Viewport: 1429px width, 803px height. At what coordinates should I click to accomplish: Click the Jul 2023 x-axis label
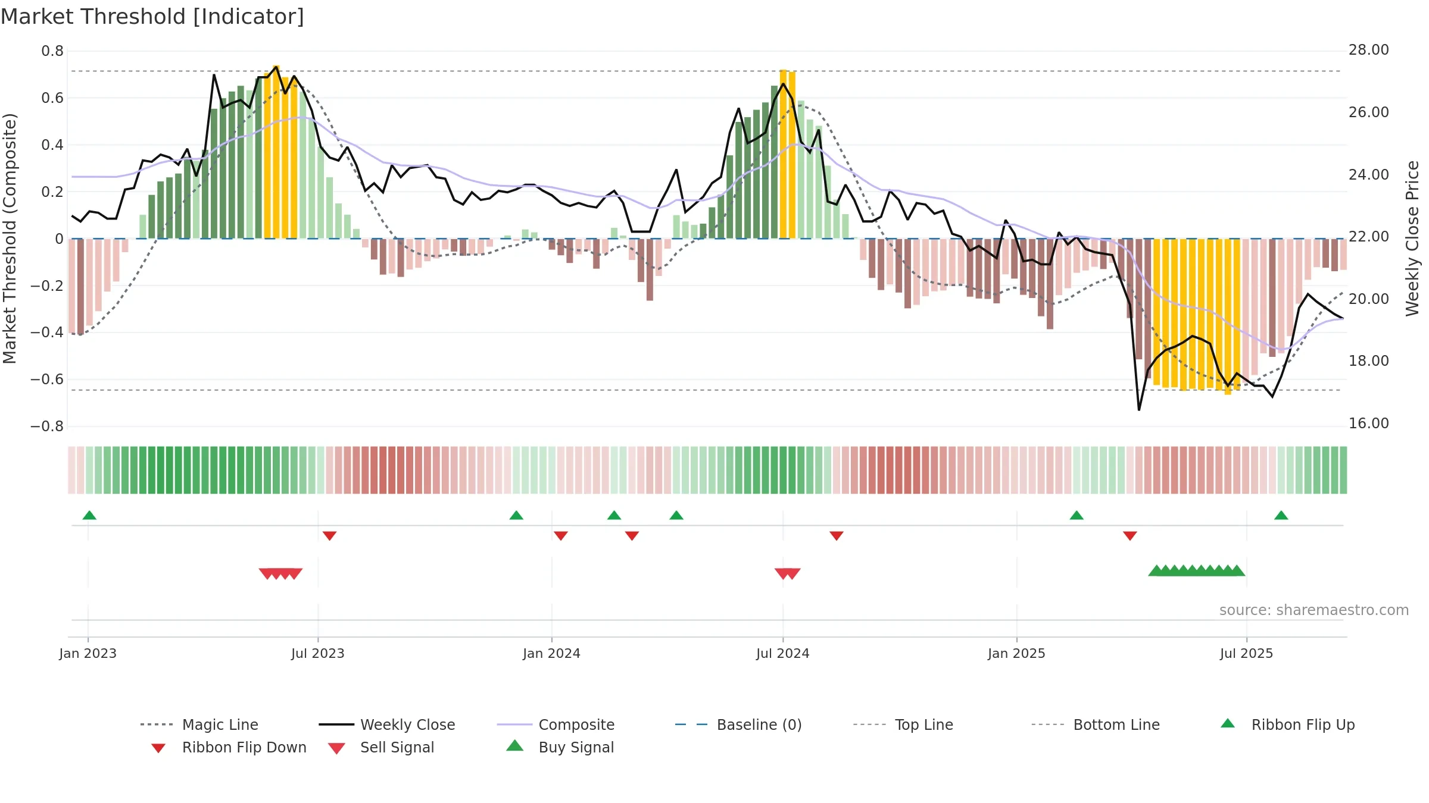tap(318, 654)
